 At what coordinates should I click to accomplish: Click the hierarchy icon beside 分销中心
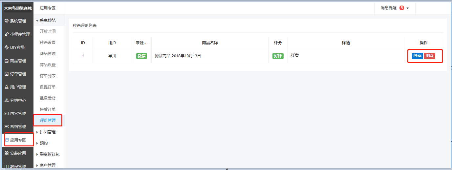coord(7,101)
